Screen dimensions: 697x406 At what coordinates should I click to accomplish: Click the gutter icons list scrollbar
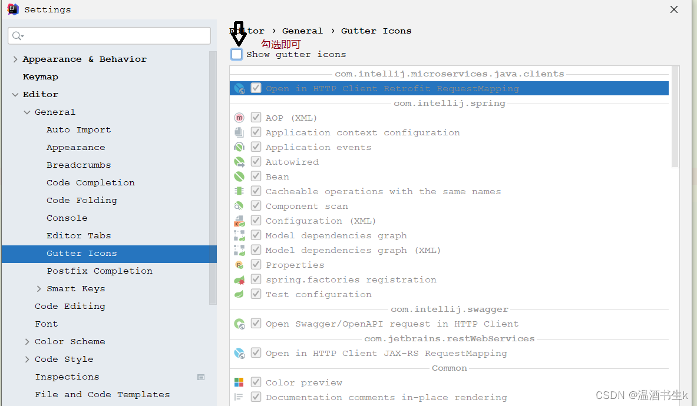point(675,117)
